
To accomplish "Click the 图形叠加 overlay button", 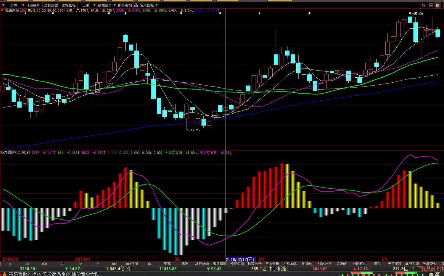I will (x=125, y=5).
